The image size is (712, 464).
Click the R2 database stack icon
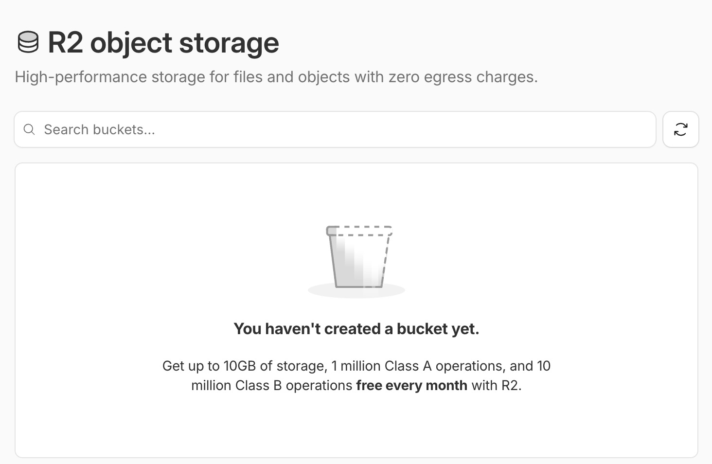(28, 42)
